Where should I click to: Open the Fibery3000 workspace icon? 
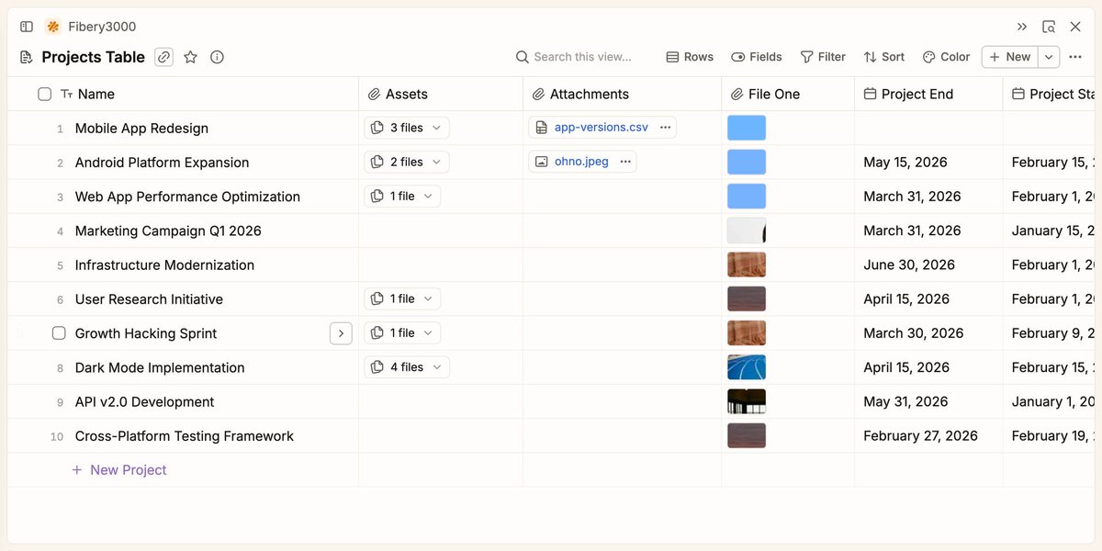pos(53,27)
